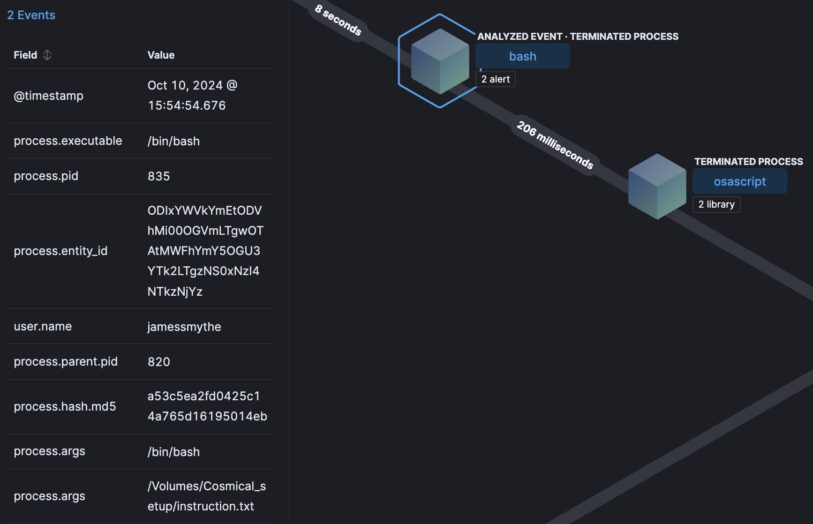Viewport: 813px width, 524px height.
Task: Select the process.parent.pid field name
Action: pos(66,361)
